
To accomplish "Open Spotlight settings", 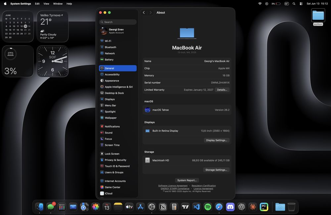I will pos(118,111).
